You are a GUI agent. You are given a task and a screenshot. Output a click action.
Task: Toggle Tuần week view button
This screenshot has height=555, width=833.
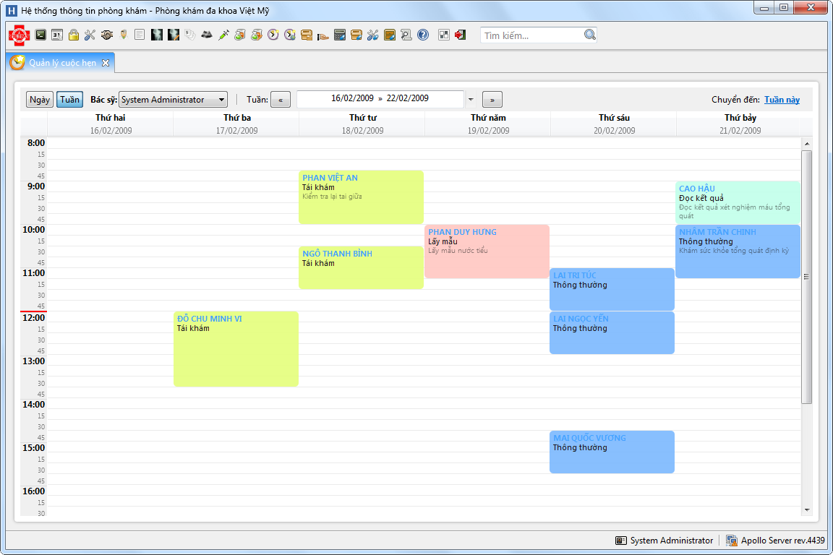point(69,100)
